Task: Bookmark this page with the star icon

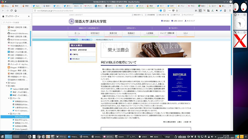Action: [x=177, y=10]
